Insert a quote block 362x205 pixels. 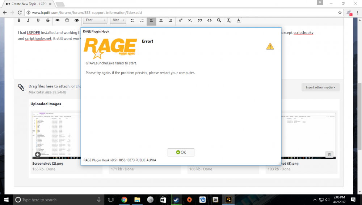(200, 20)
